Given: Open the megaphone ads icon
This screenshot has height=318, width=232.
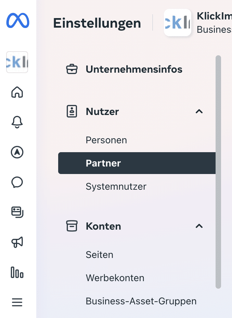Looking at the screenshot, I should pyautogui.click(x=17, y=242).
